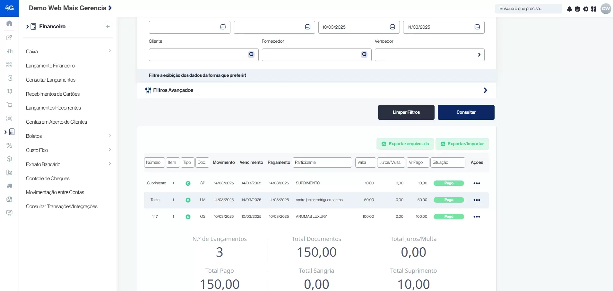The width and height of the screenshot is (613, 291).
Task: Click Exportar arquivo .xls button
Action: tap(405, 144)
